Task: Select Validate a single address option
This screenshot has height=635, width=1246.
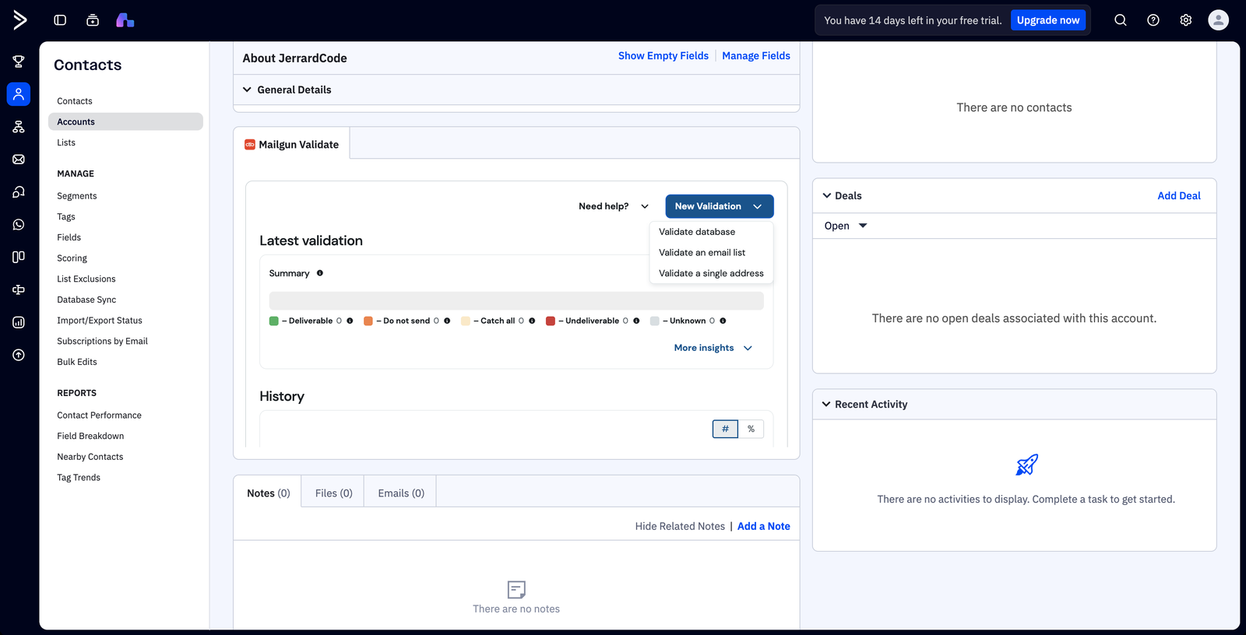Action: (x=711, y=274)
